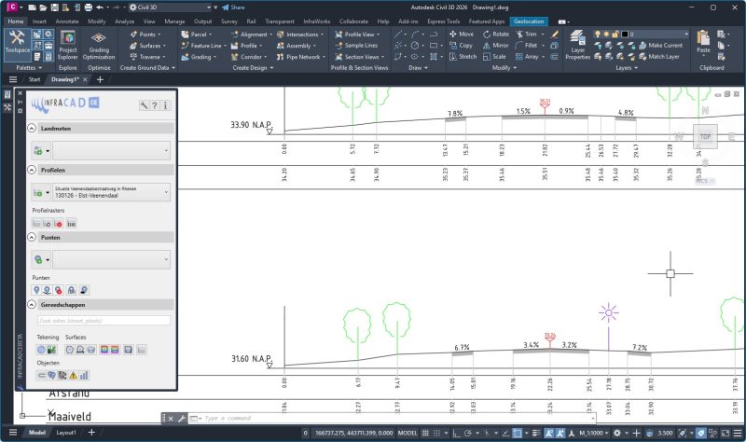Toggle drawing grid display in status bar

(x=425, y=433)
